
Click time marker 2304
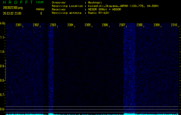tap(70, 25)
